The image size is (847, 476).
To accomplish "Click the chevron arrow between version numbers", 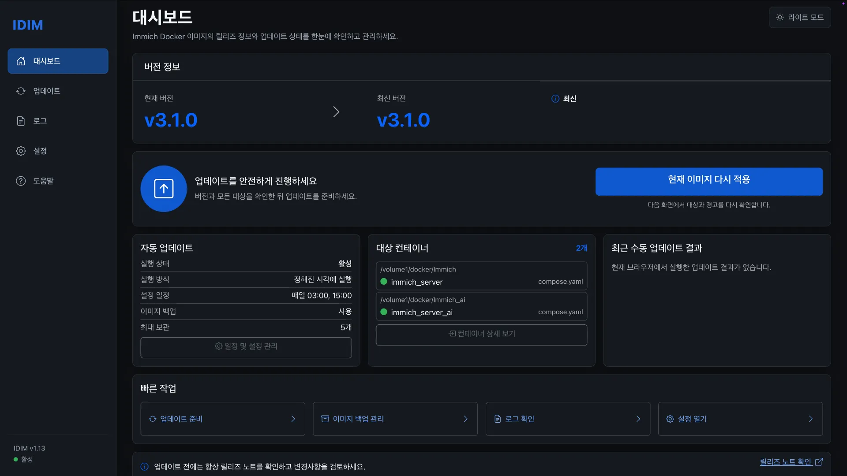I will click(336, 112).
